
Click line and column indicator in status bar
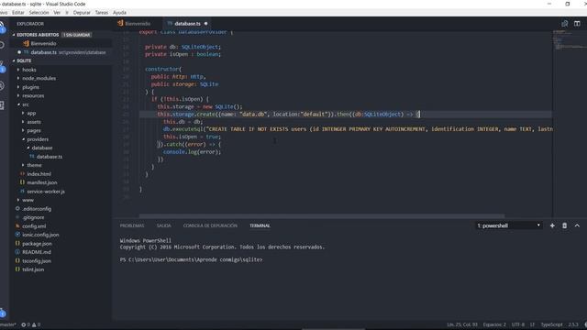(462, 324)
